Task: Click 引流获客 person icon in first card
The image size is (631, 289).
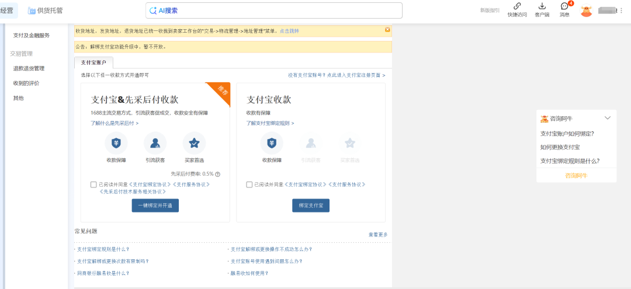Action: coord(155,143)
